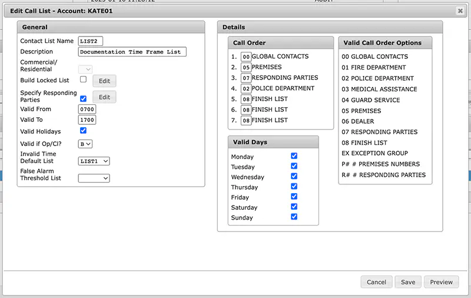Click 'GLOBAL CONTACTS' label in Call Order
471x298 pixels.
[280, 57]
